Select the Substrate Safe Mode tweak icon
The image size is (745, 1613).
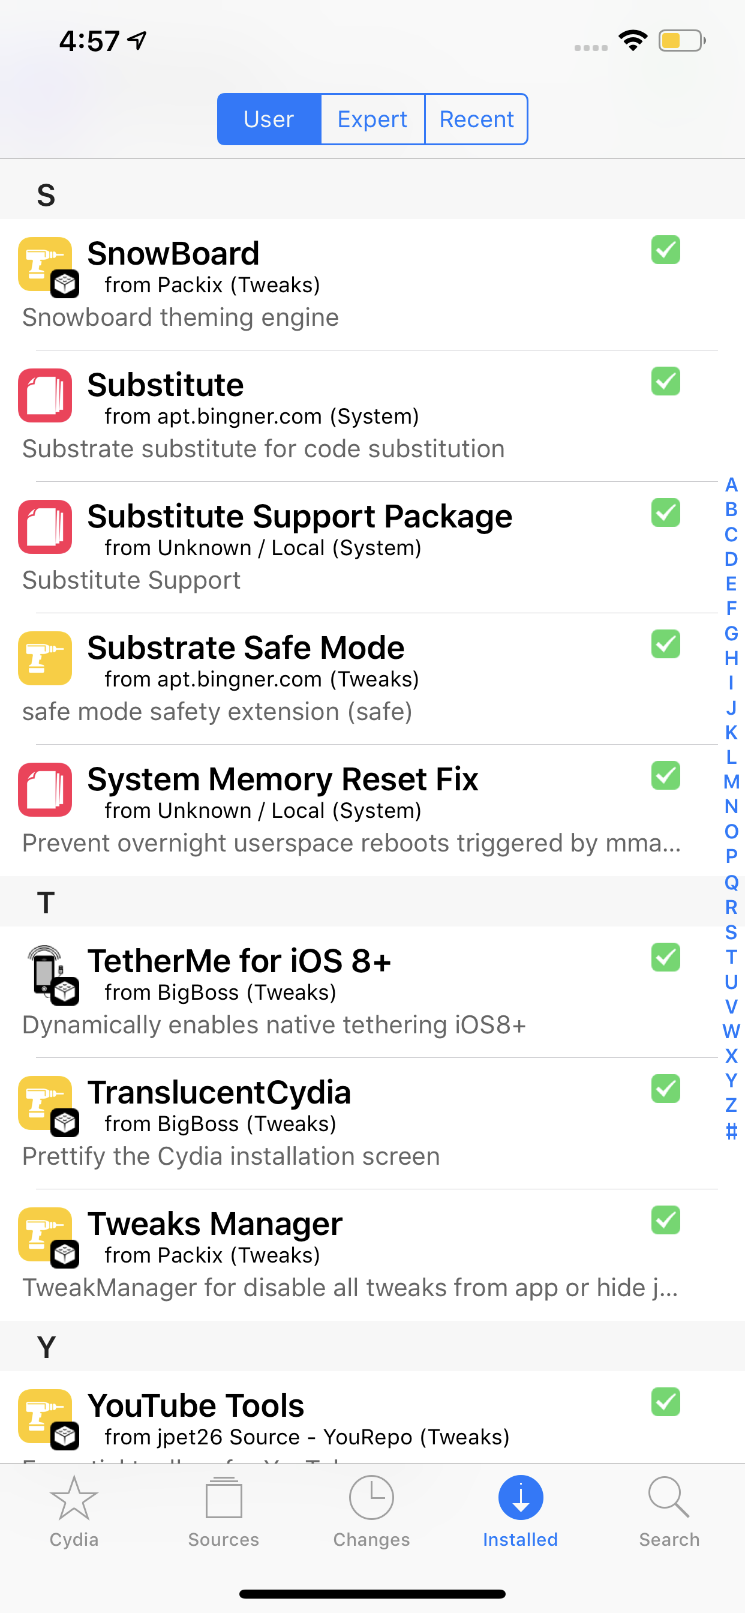[x=44, y=659]
